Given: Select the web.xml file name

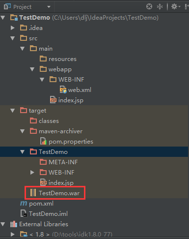Looking at the screenshot, I should 80,90.
